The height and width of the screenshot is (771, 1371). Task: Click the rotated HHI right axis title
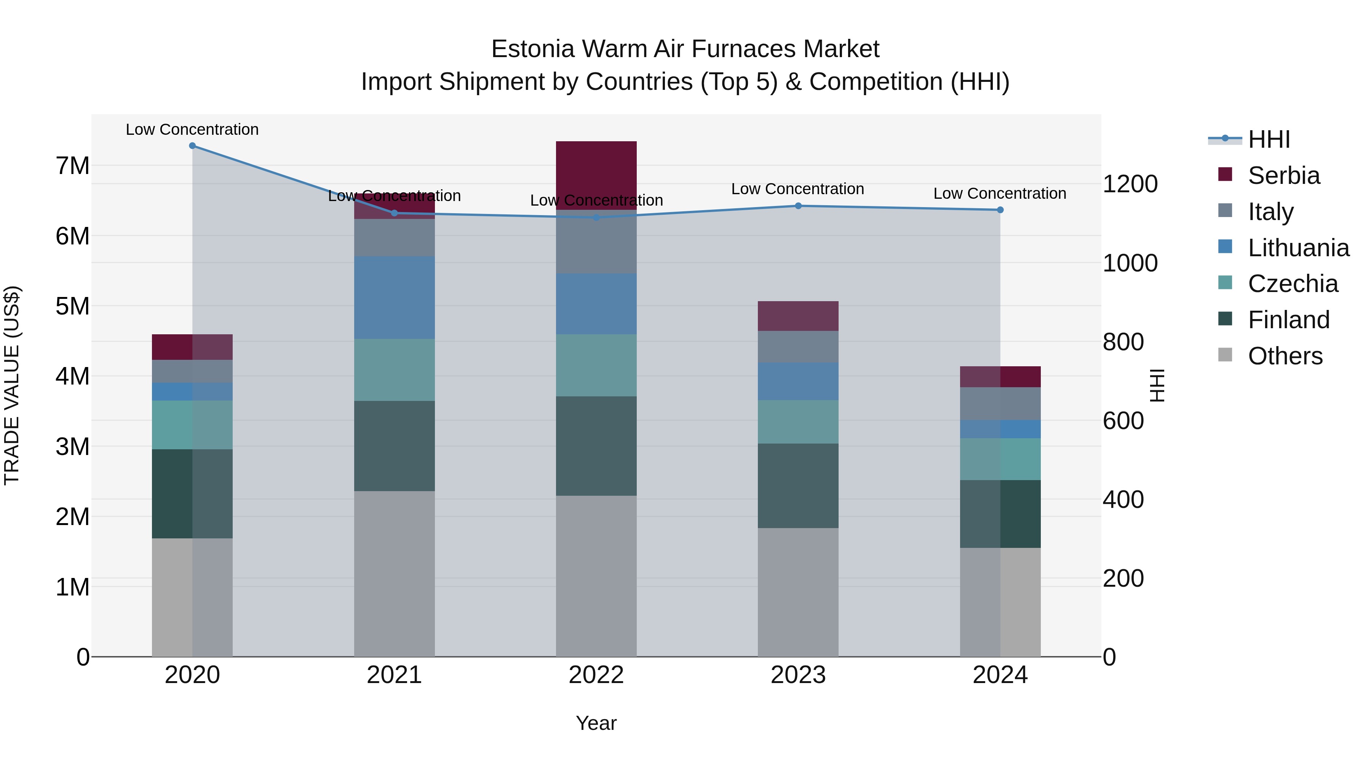(x=1157, y=385)
